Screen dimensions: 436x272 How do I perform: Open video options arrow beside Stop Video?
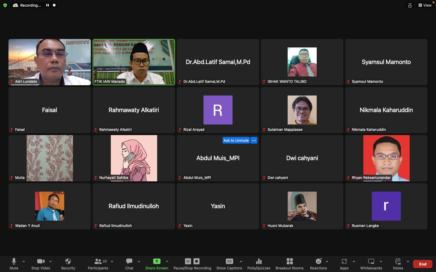coord(51,261)
